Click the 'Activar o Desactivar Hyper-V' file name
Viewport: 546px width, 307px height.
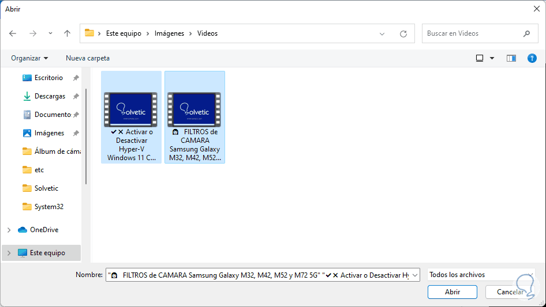click(x=131, y=145)
